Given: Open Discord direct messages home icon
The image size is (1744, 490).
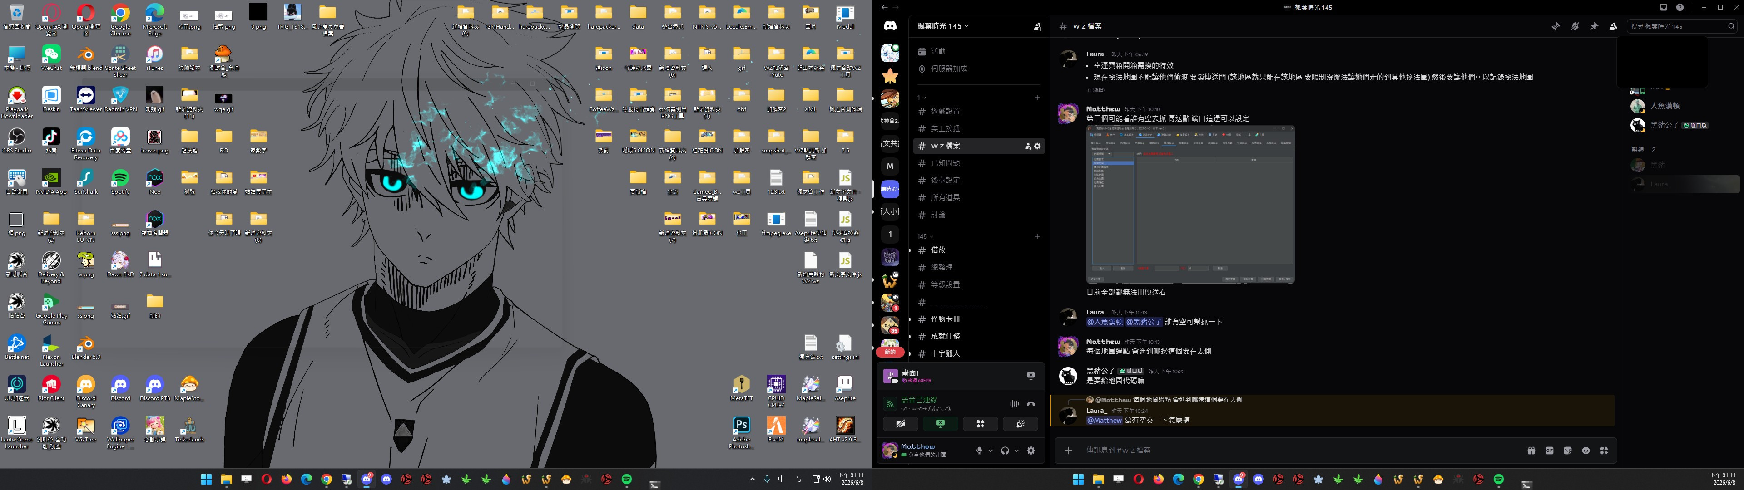Looking at the screenshot, I should (x=890, y=26).
